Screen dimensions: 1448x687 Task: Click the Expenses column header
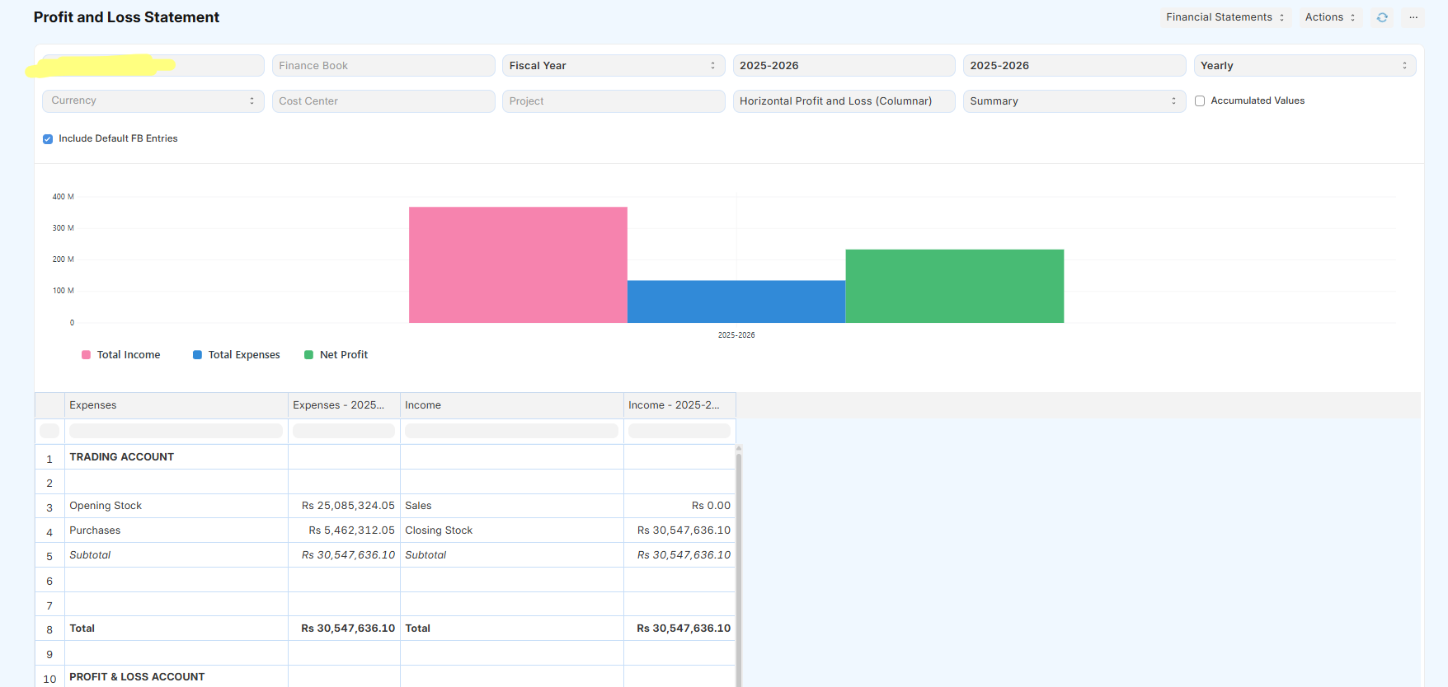click(x=176, y=405)
